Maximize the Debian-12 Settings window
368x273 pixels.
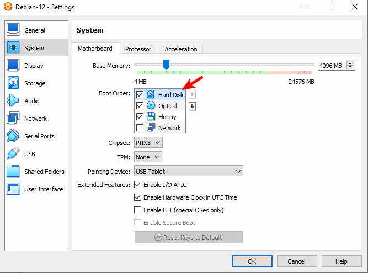point(329,7)
